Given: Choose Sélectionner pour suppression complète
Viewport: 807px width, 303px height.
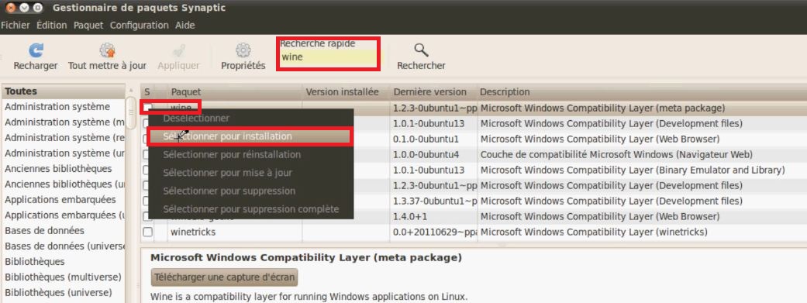Looking at the screenshot, I should click(x=250, y=209).
